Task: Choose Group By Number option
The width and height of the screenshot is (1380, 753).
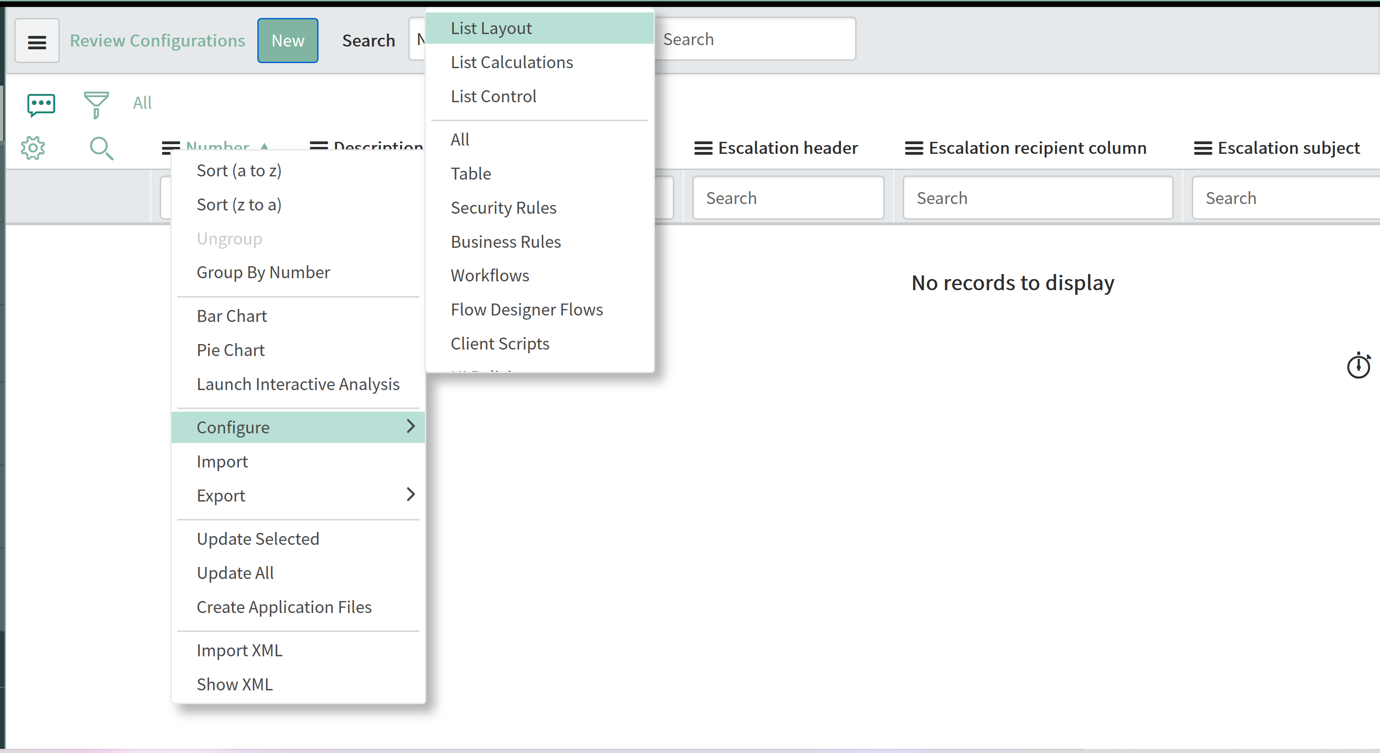Action: point(263,272)
